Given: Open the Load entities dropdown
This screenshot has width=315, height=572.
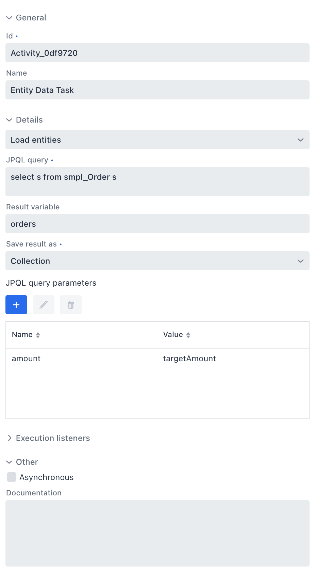Looking at the screenshot, I should (157, 140).
